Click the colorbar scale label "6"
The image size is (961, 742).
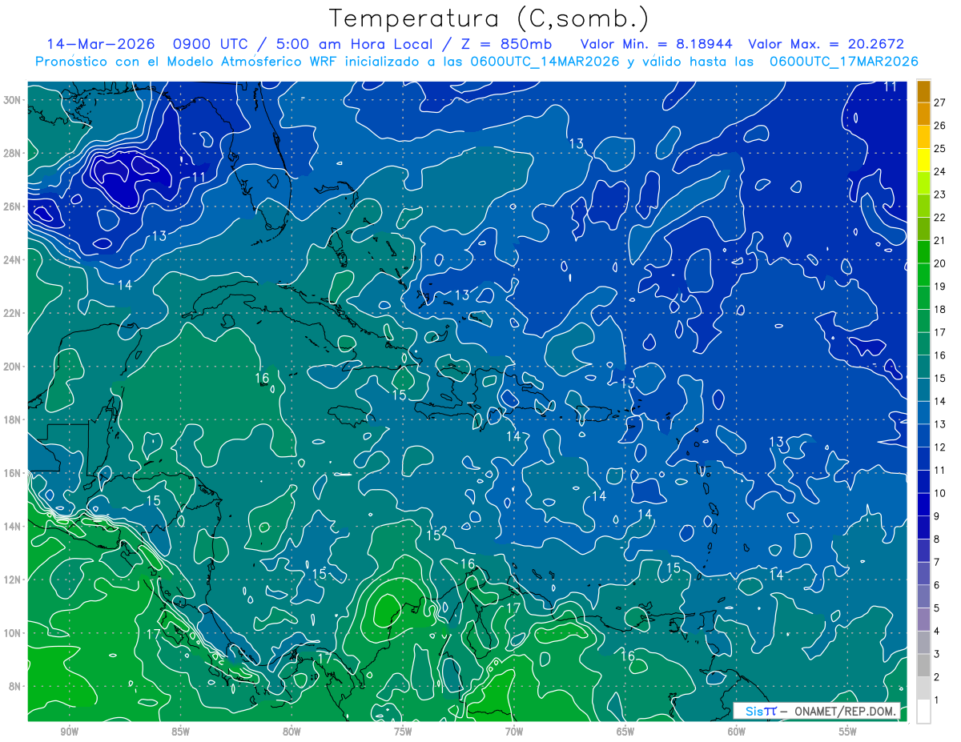coord(937,585)
